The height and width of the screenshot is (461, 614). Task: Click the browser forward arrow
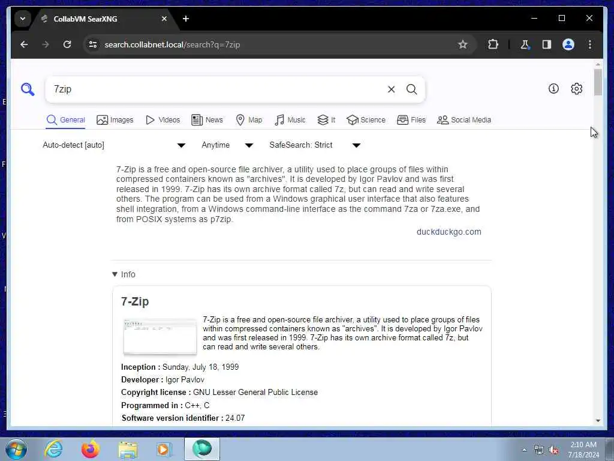tap(46, 44)
